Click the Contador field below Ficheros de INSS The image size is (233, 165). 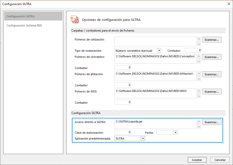(123, 102)
